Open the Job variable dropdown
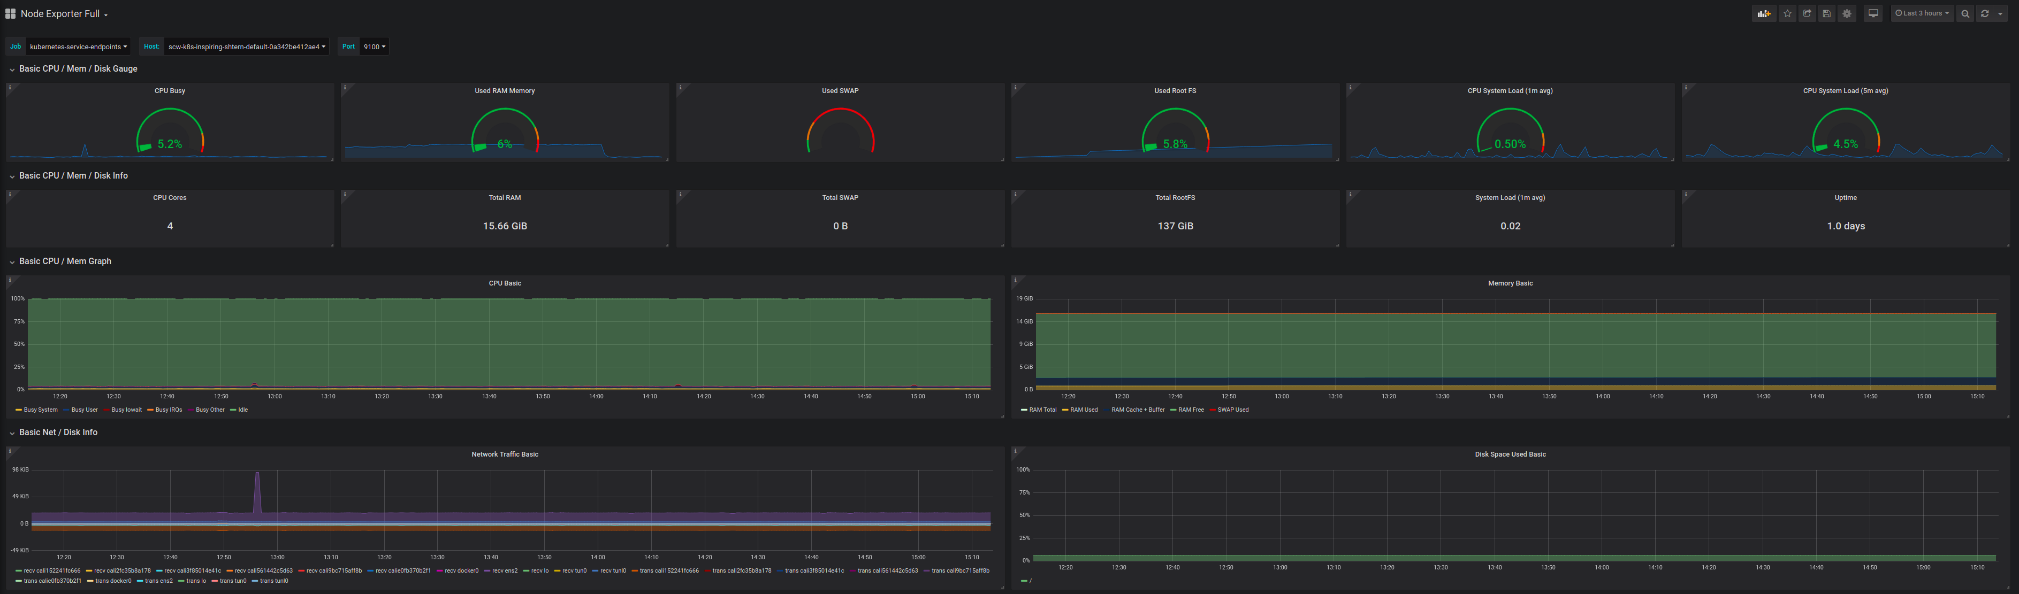 pyautogui.click(x=78, y=47)
